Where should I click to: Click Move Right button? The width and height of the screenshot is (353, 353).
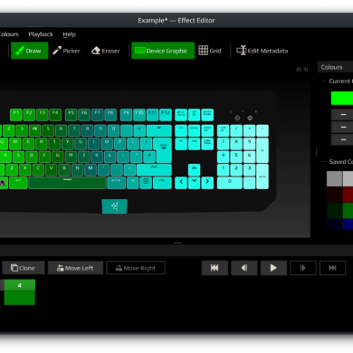[x=136, y=268]
